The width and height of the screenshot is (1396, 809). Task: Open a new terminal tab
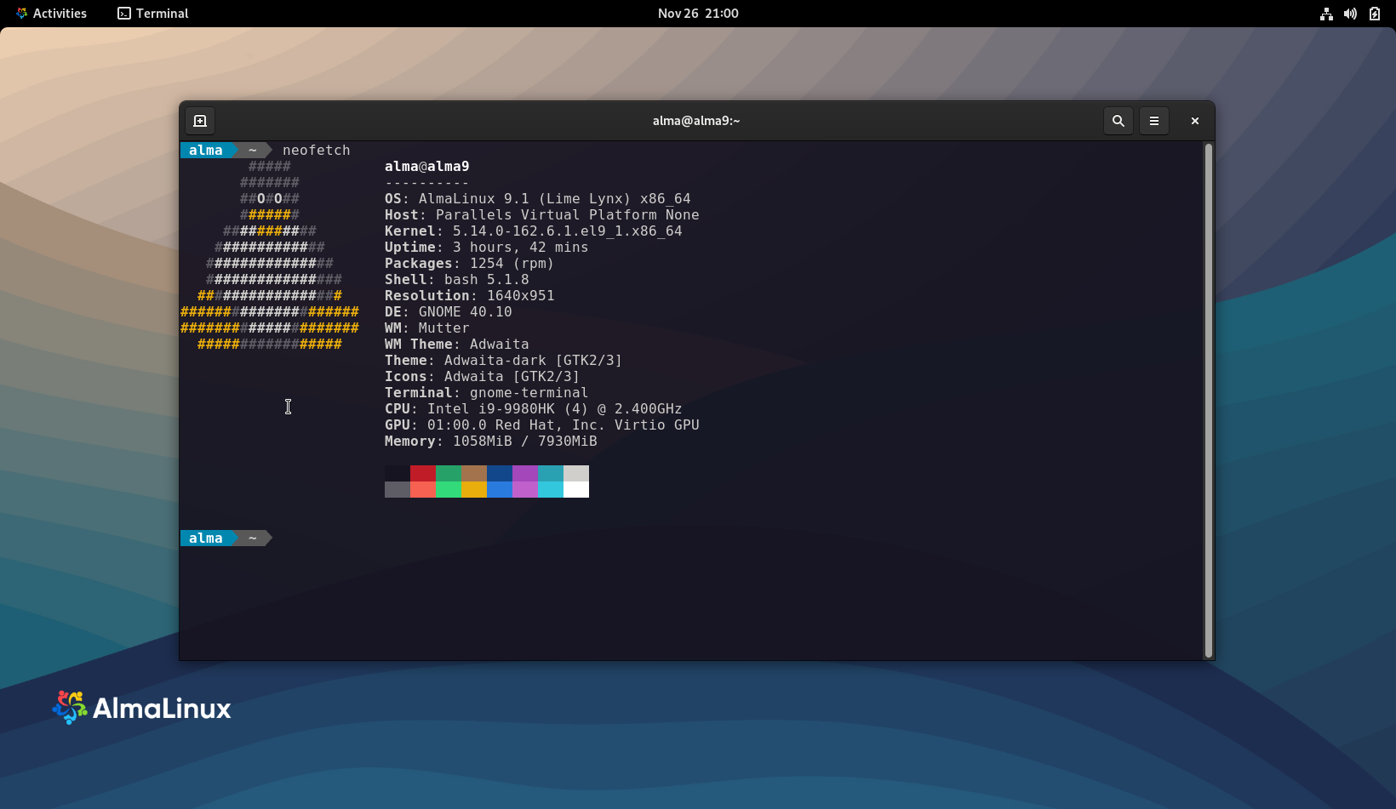coord(200,121)
